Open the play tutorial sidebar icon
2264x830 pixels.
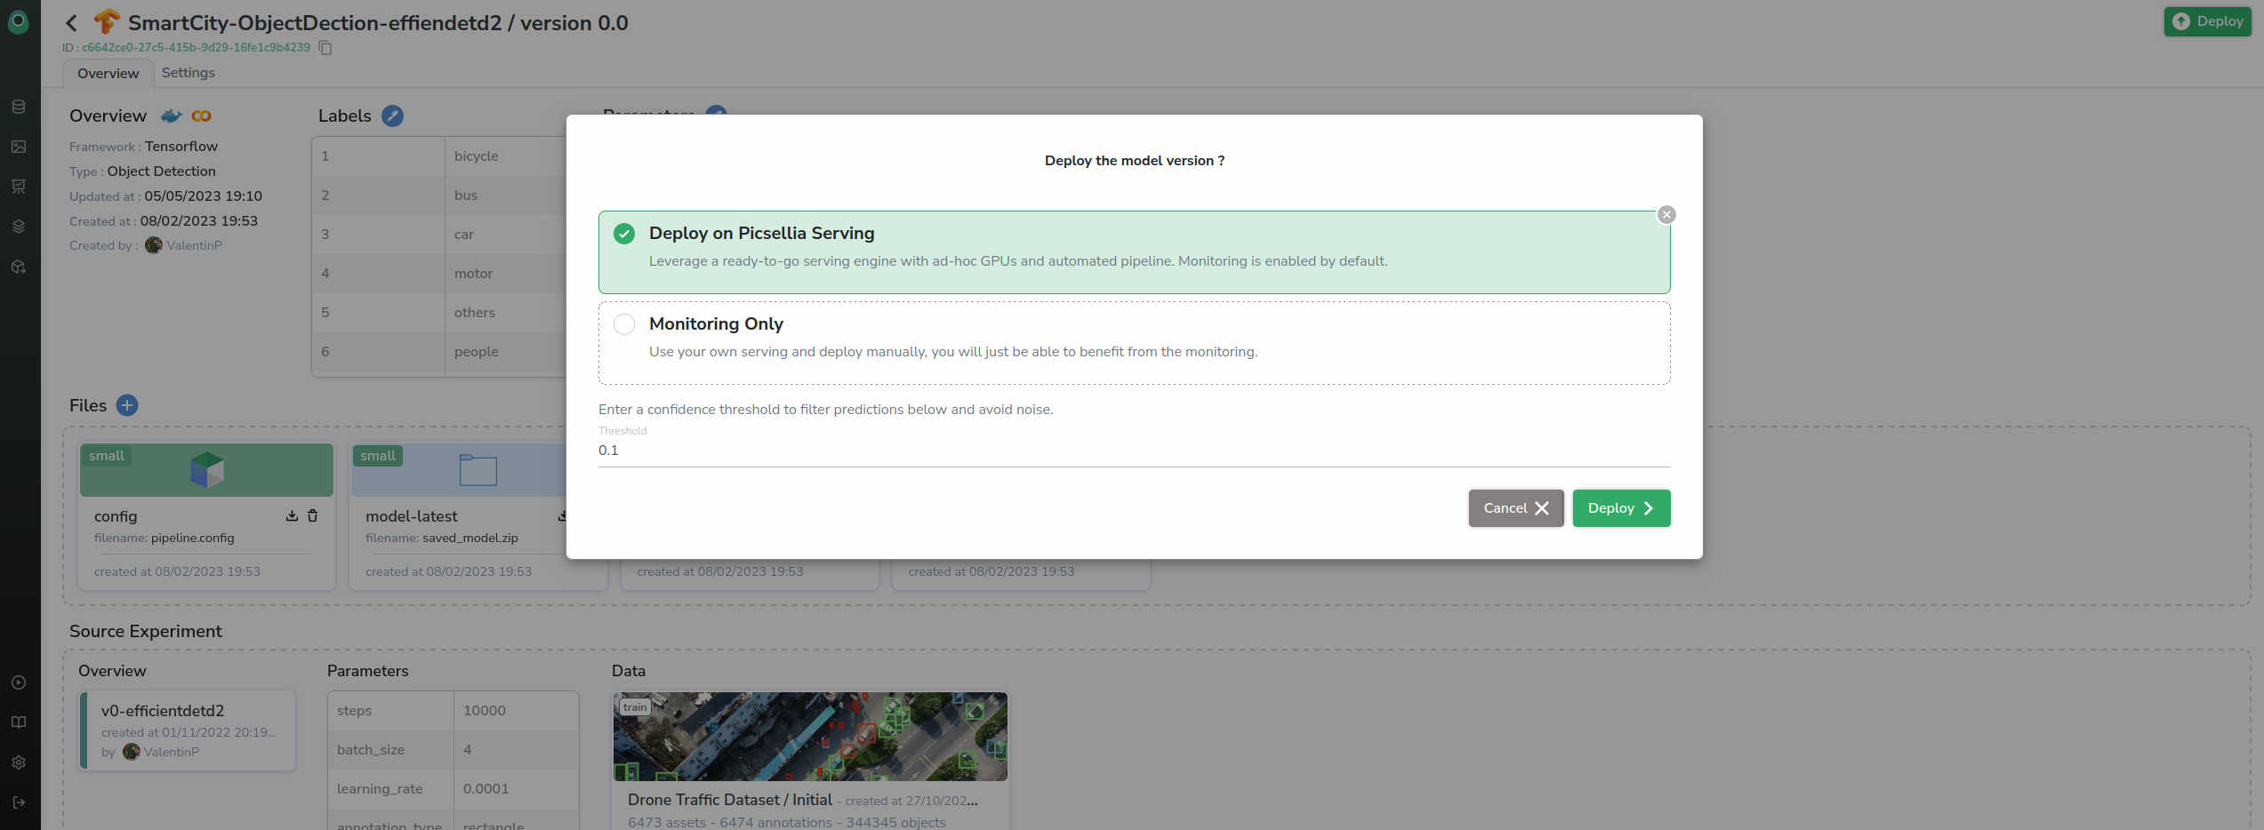pos(19,682)
